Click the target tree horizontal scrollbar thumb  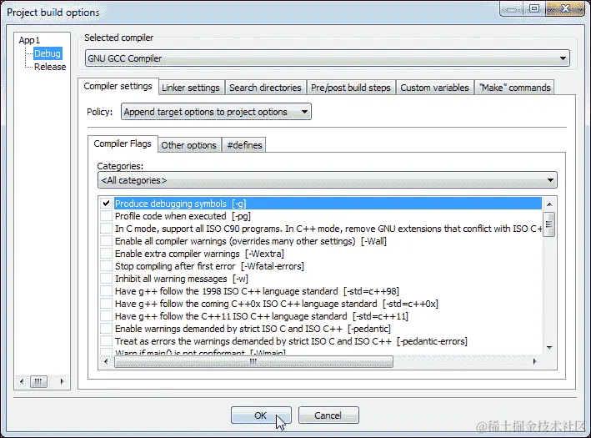[38, 382]
